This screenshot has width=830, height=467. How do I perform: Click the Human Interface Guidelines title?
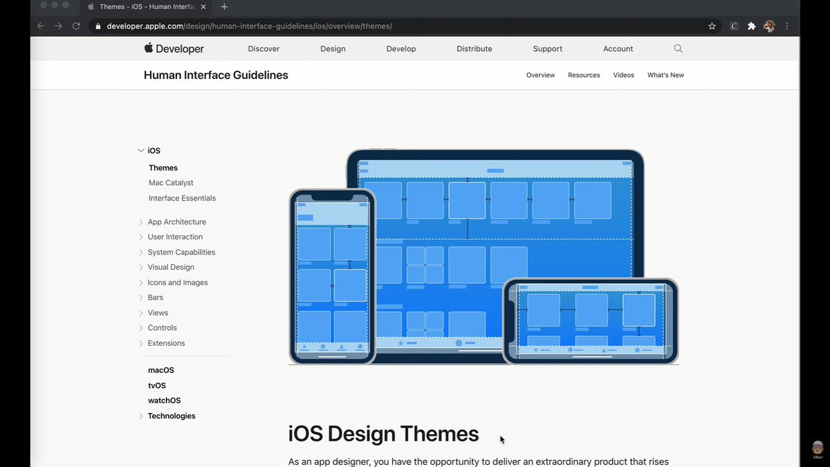point(216,75)
